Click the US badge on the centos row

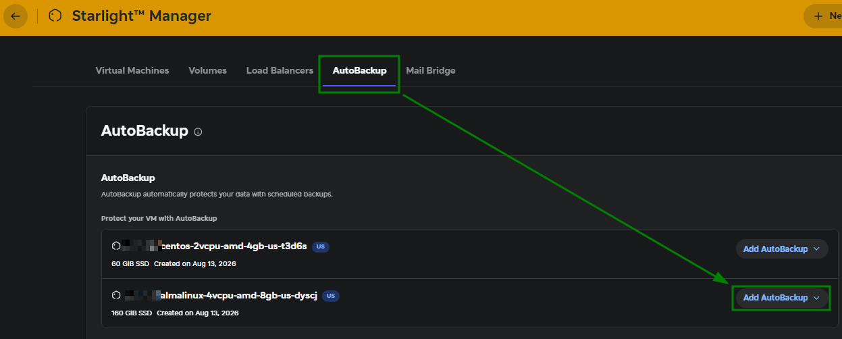321,246
